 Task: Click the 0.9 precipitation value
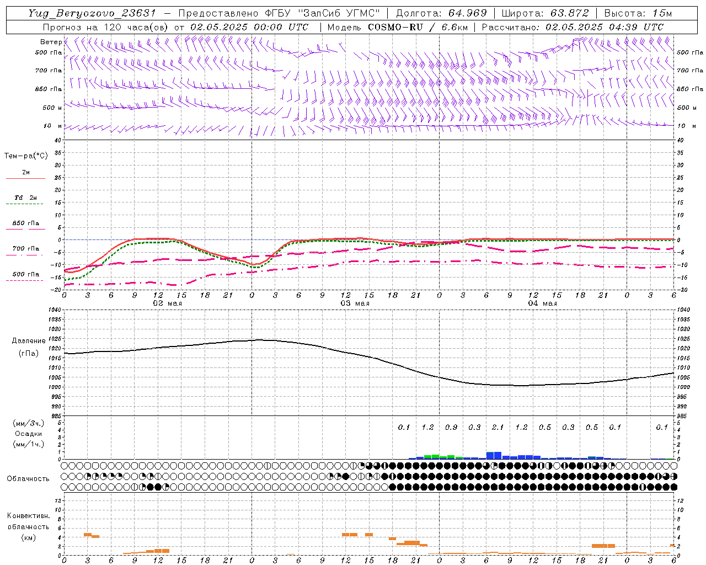(x=451, y=427)
